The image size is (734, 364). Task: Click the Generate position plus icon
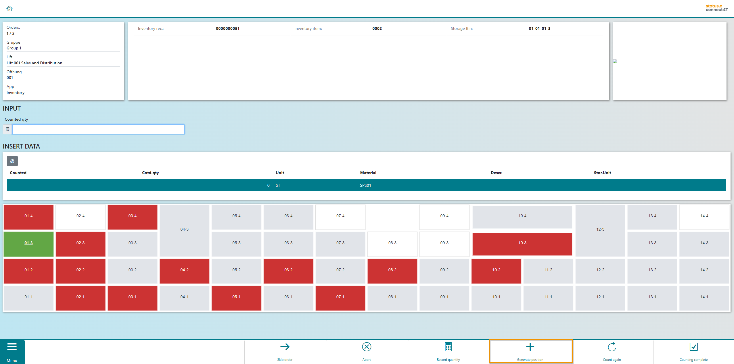coord(530,347)
